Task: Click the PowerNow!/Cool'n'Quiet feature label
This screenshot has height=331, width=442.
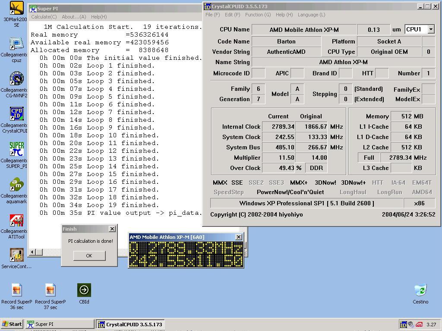Action: 290,192
